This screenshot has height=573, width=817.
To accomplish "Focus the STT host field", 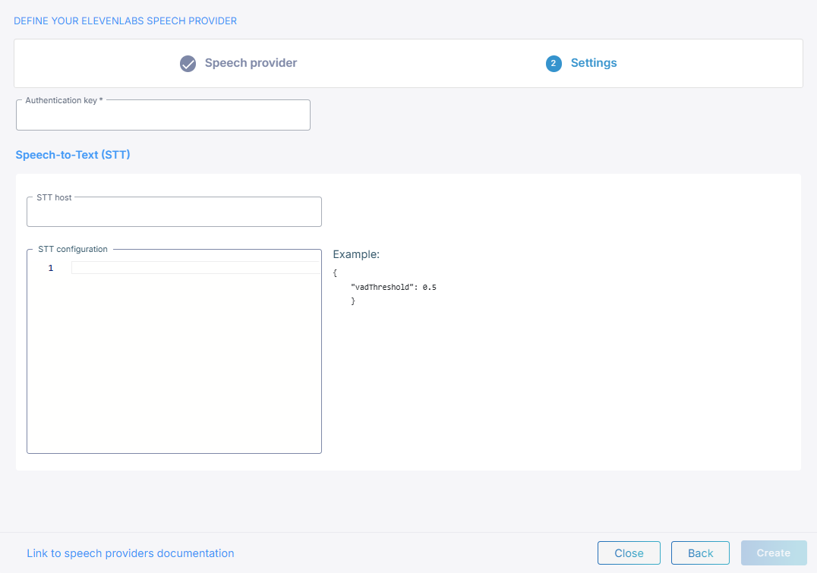I will (174, 212).
